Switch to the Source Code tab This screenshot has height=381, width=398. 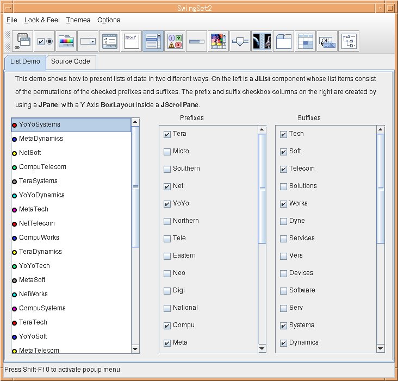[71, 61]
